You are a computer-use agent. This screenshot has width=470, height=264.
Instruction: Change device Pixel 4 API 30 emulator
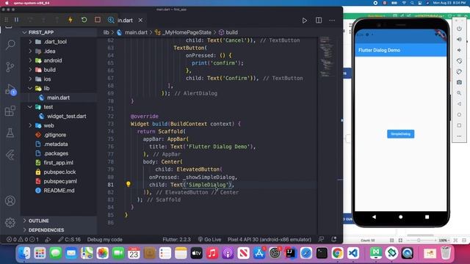click(270, 240)
